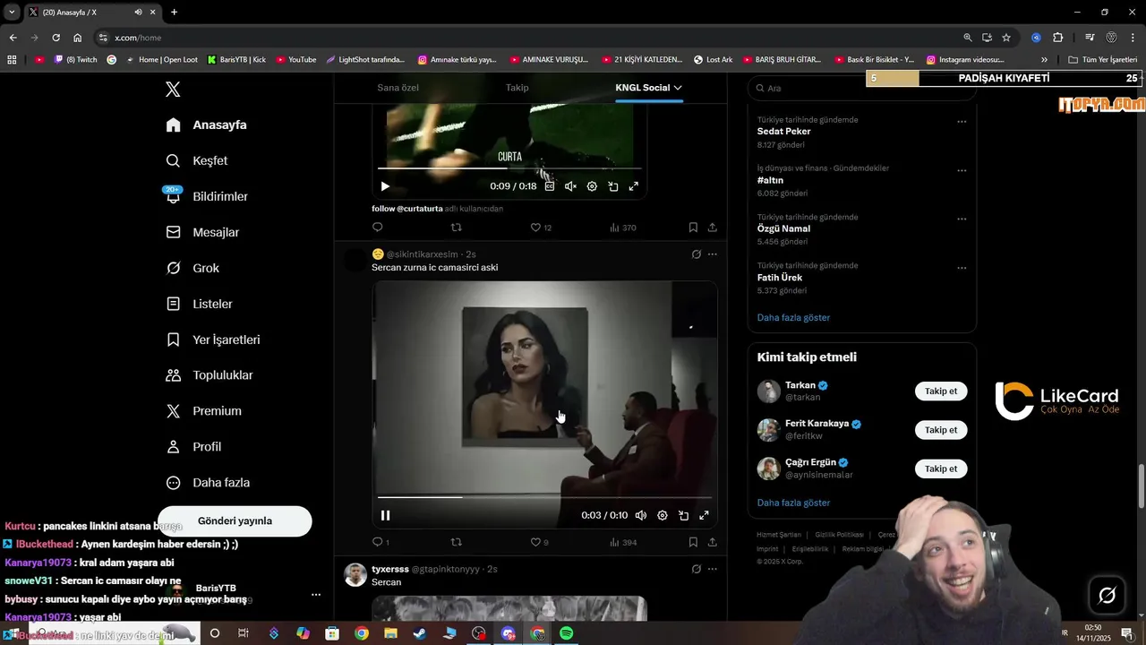
Task: Share the Sercan zurna post
Action: pyautogui.click(x=713, y=542)
